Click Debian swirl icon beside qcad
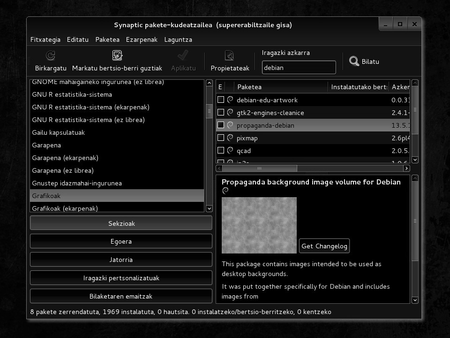 click(x=230, y=150)
